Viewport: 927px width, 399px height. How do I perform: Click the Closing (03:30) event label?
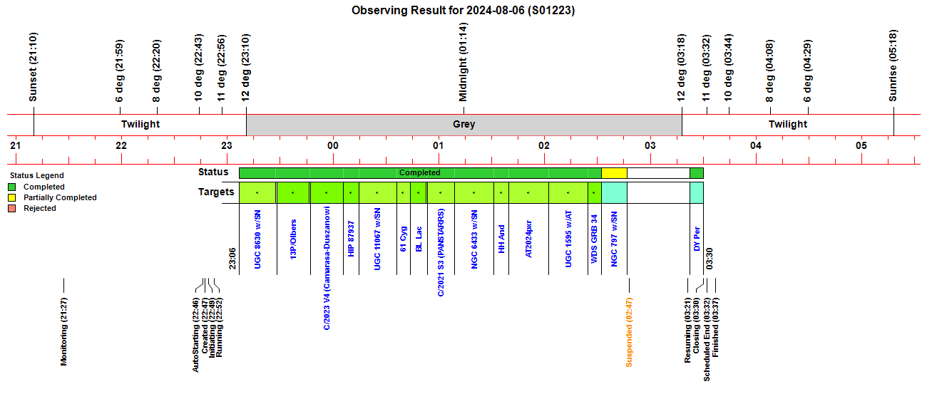tap(697, 326)
